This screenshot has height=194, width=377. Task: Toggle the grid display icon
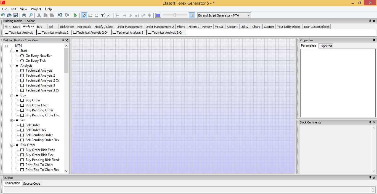(x=192, y=15)
